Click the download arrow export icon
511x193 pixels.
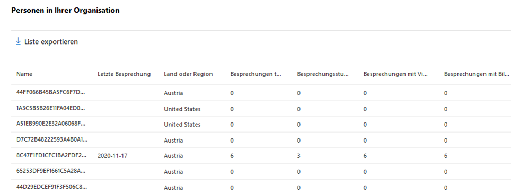18,41
